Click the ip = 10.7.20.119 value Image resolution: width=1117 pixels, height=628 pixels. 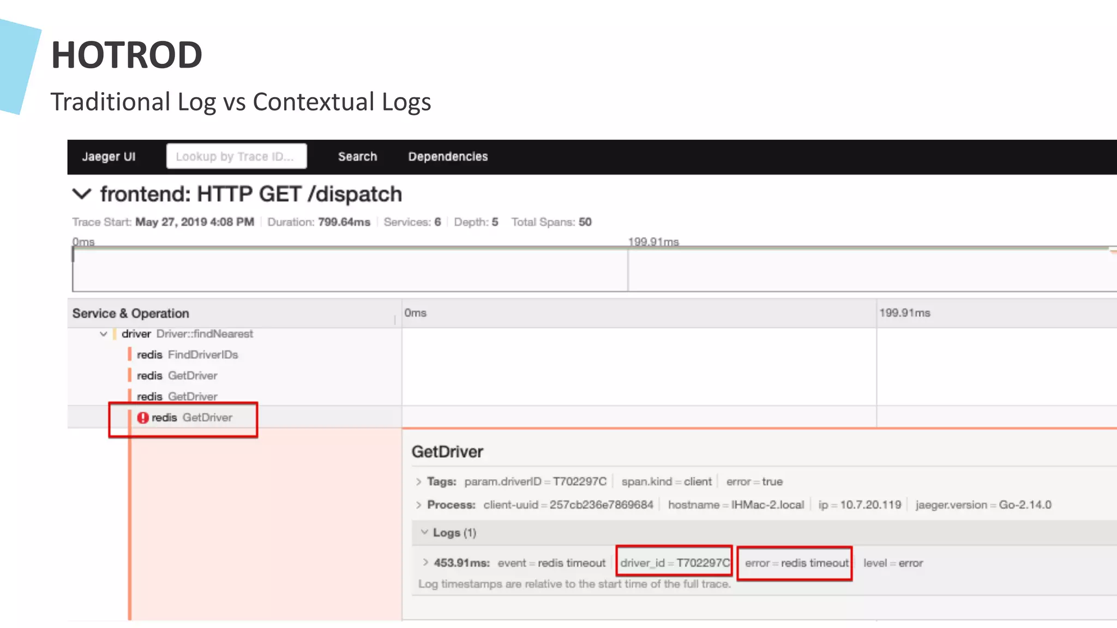click(x=860, y=505)
